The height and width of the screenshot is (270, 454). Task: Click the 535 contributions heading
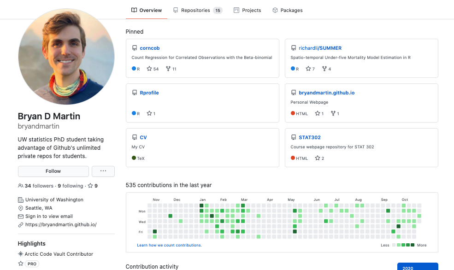(169, 185)
